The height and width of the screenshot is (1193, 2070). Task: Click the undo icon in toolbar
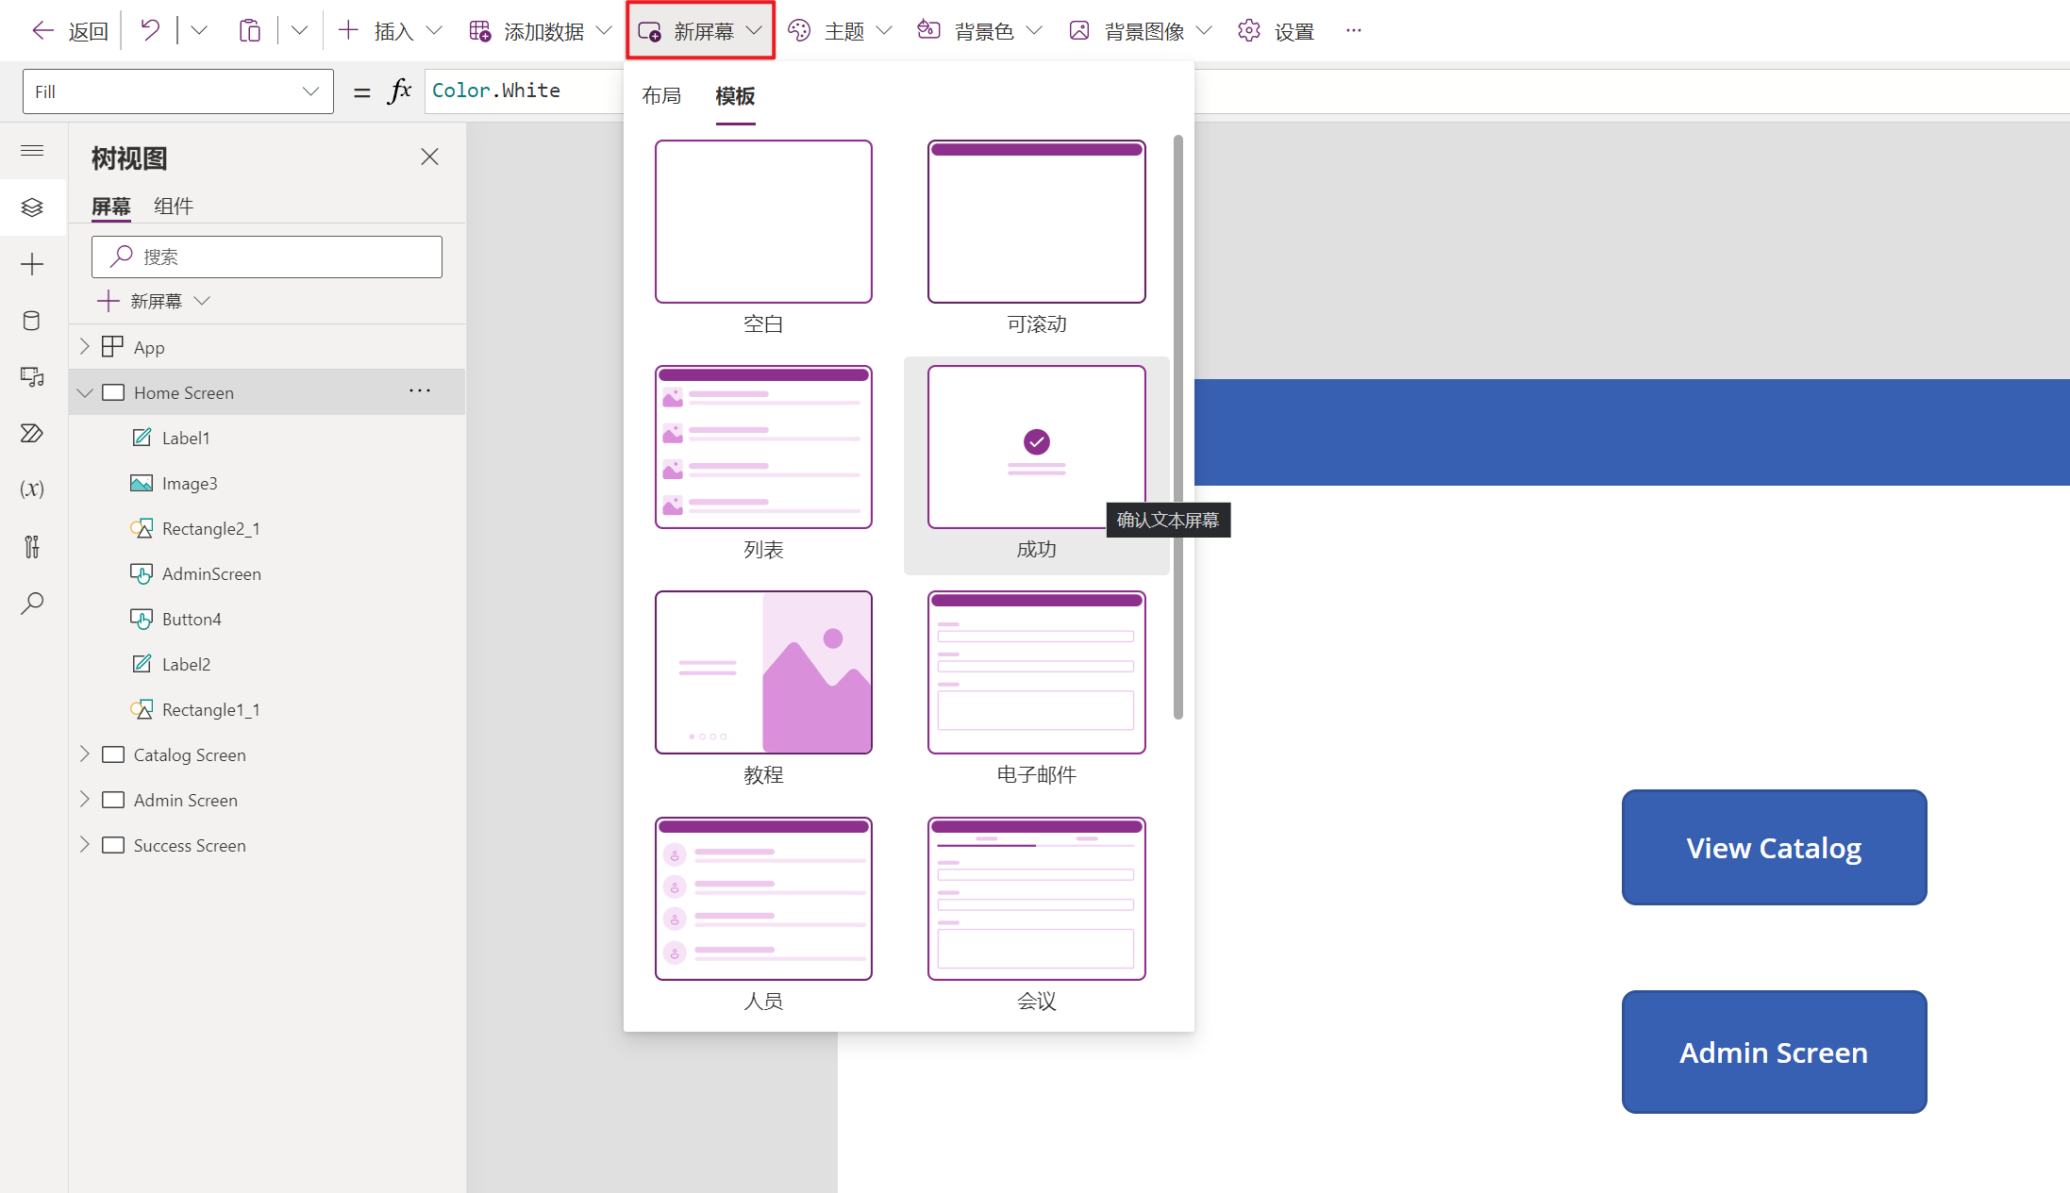tap(149, 30)
